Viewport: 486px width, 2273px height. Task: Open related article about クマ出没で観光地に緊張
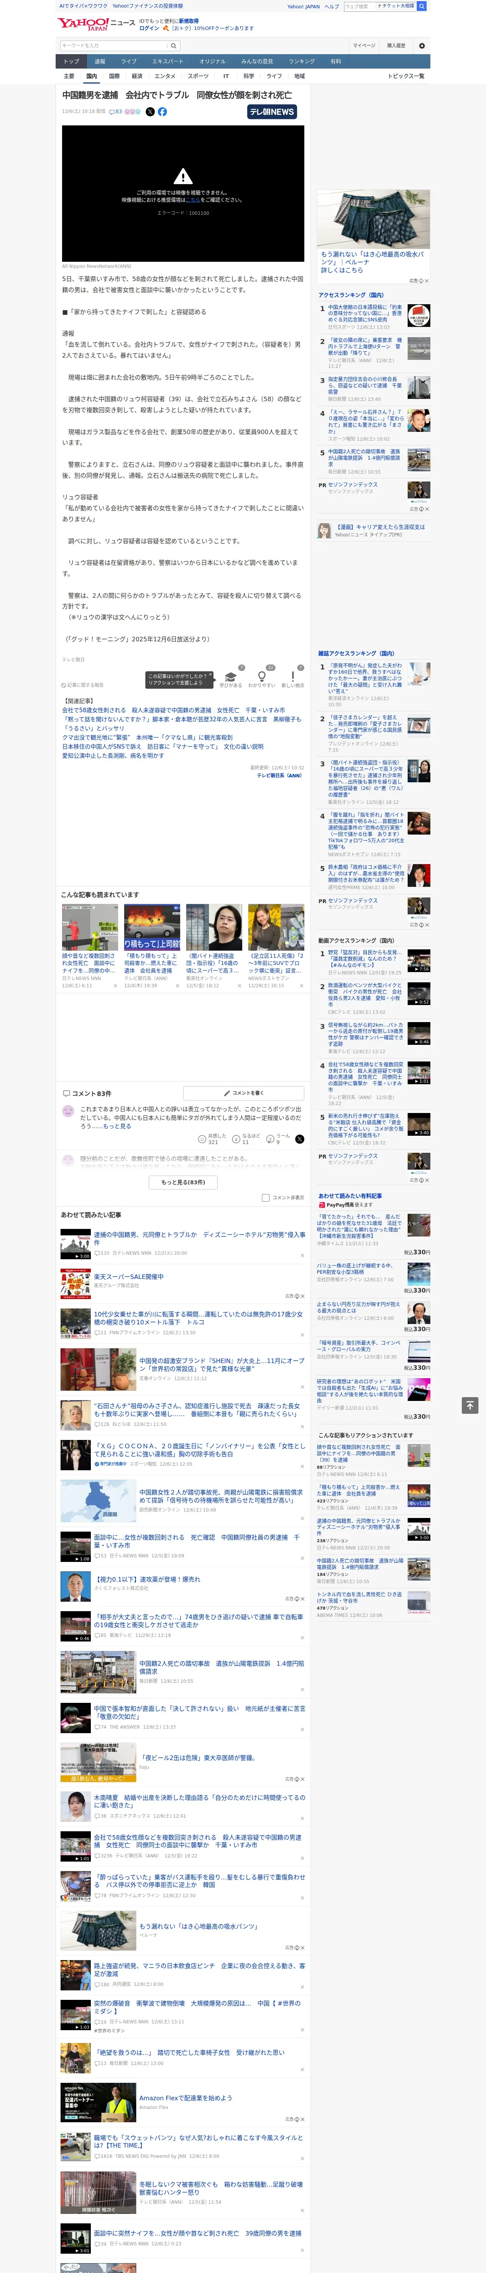(x=147, y=738)
